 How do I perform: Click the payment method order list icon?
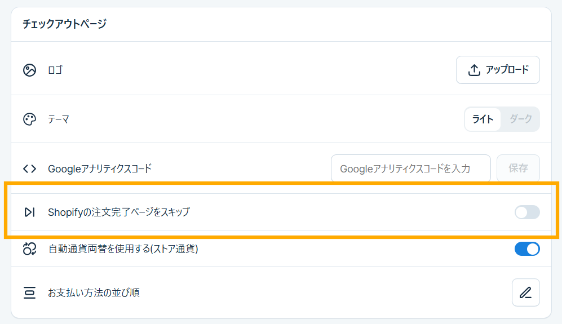(29, 292)
